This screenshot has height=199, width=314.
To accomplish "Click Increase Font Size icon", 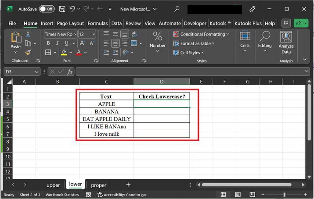I will coord(82,43).
